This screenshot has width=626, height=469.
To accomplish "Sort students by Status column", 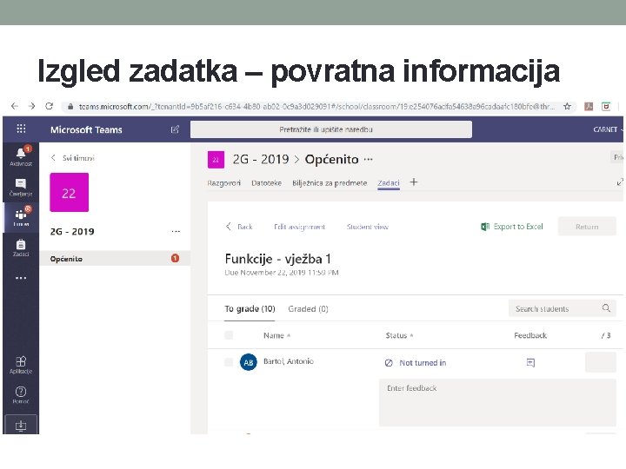I will tap(399, 335).
